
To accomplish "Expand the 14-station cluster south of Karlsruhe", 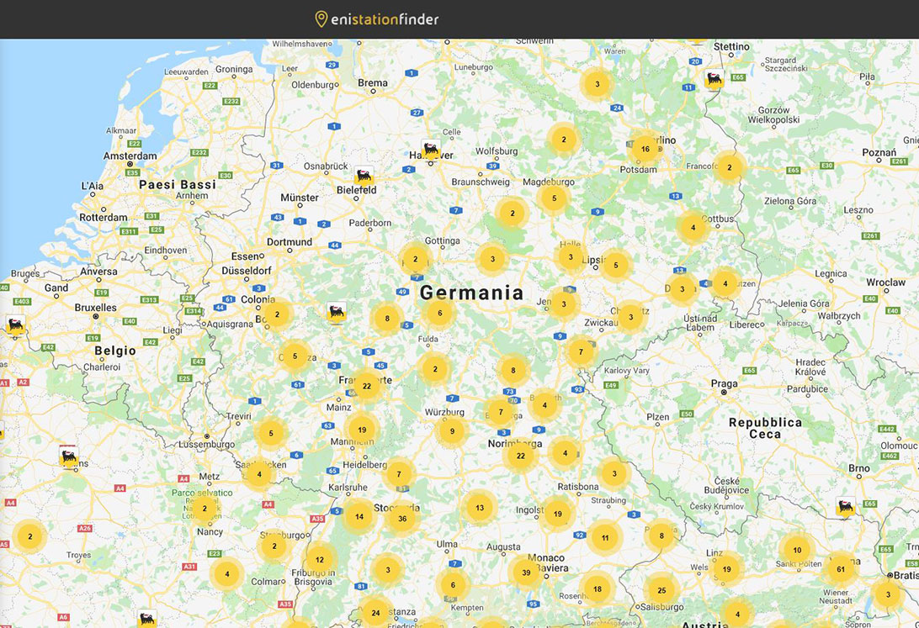I will tap(359, 516).
